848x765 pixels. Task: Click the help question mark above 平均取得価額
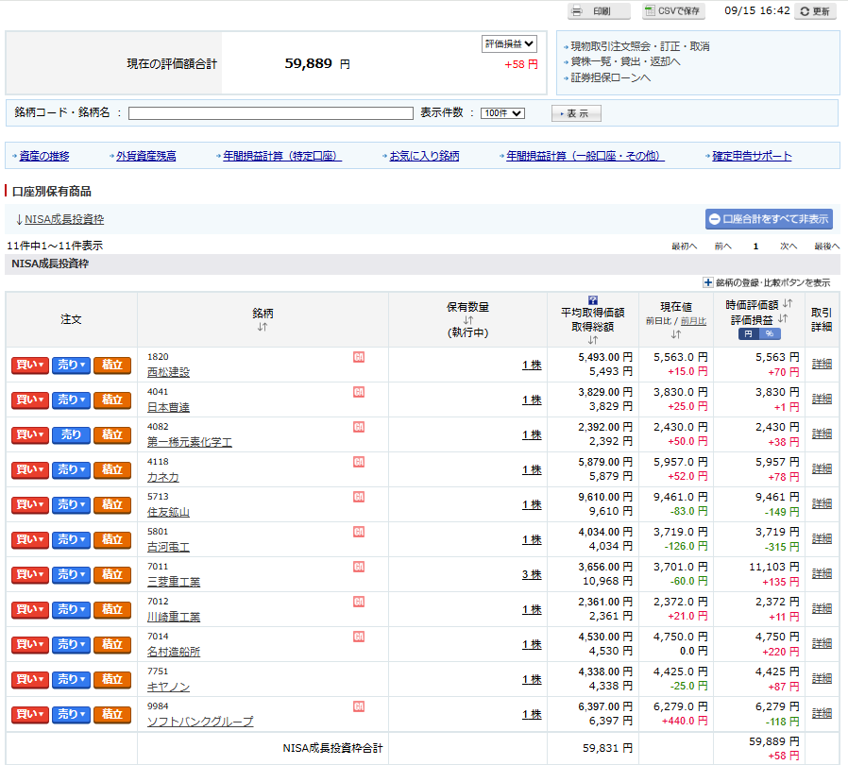pyautogui.click(x=593, y=300)
